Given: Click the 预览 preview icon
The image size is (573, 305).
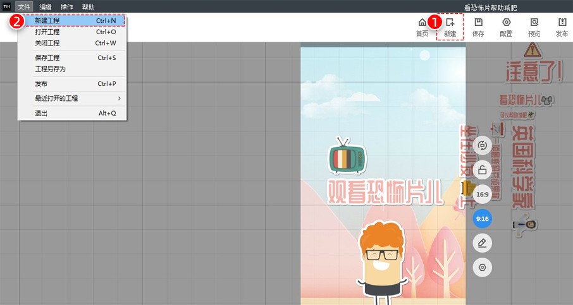Looking at the screenshot, I should (534, 27).
